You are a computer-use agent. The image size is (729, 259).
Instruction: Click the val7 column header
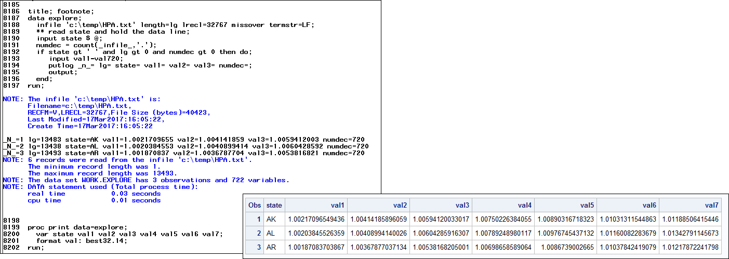(711, 206)
